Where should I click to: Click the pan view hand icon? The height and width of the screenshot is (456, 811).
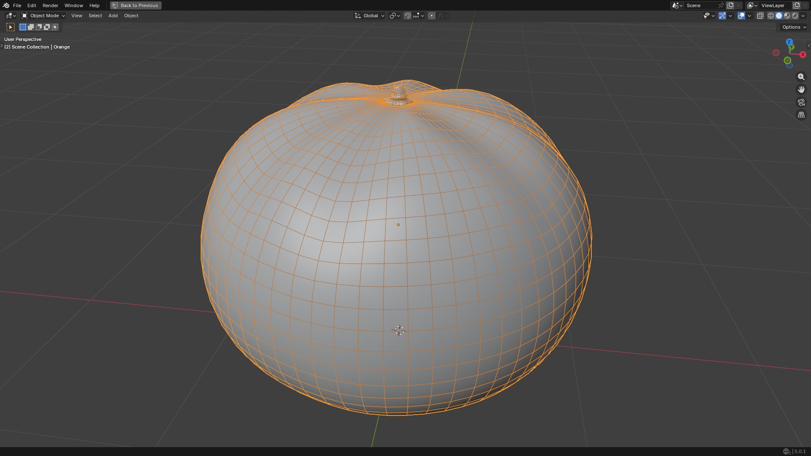801,90
